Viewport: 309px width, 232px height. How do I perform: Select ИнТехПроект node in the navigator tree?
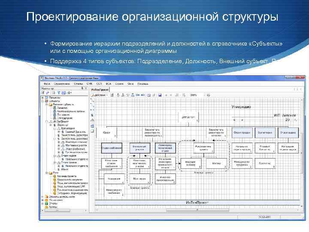point(61,122)
